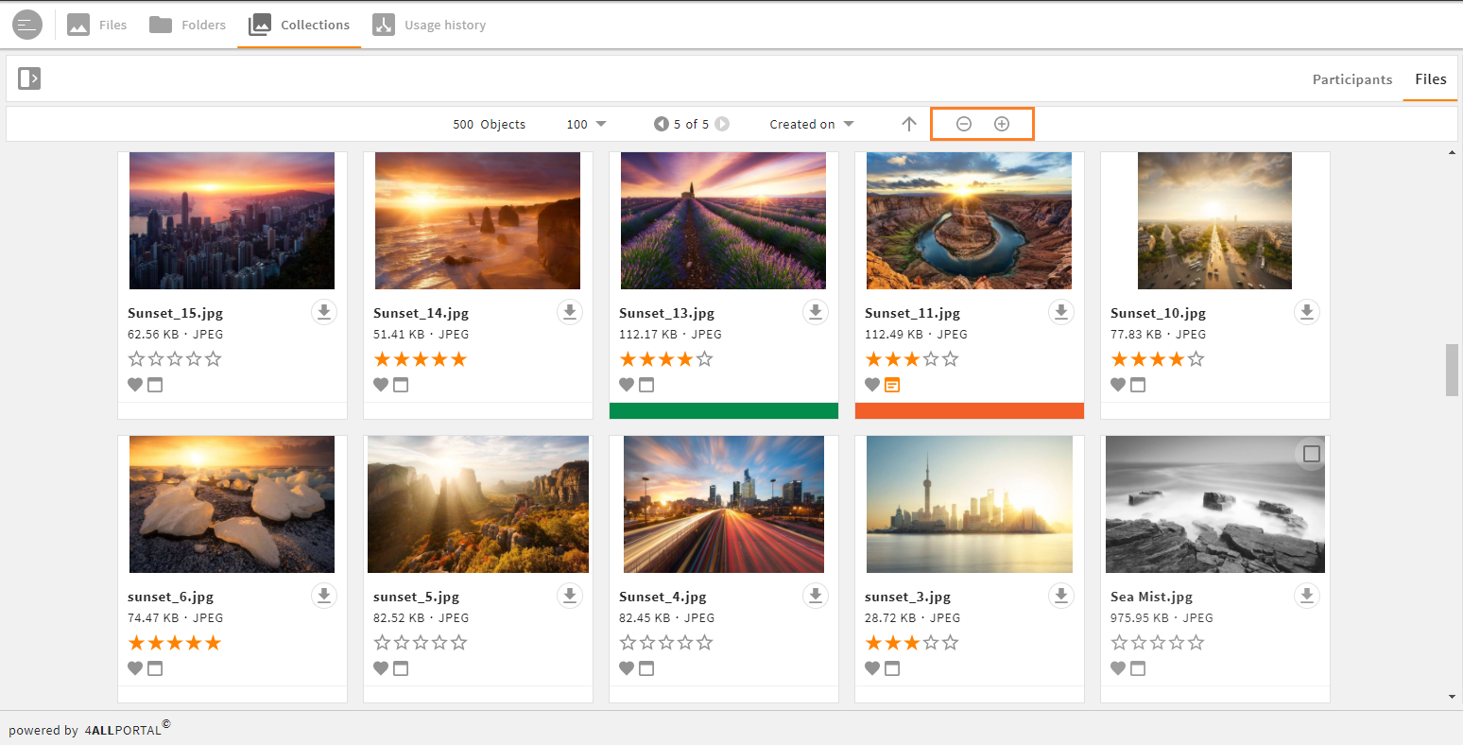Click the scrollbar down arrow
This screenshot has width=1463, height=745.
(x=1452, y=697)
